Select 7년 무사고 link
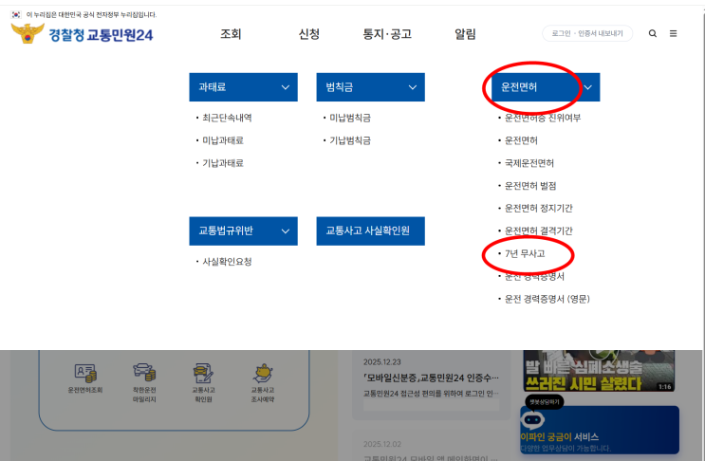Viewport: 705px width, 461px height. pos(525,254)
